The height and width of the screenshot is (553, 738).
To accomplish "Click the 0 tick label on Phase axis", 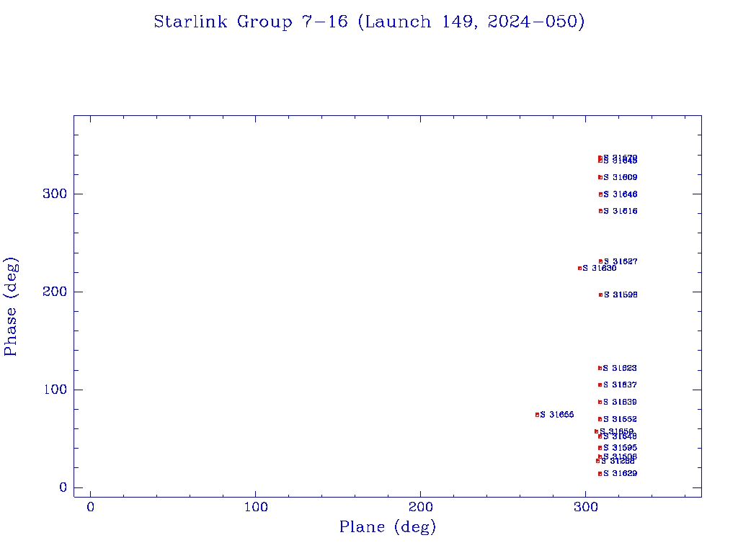I will [63, 487].
